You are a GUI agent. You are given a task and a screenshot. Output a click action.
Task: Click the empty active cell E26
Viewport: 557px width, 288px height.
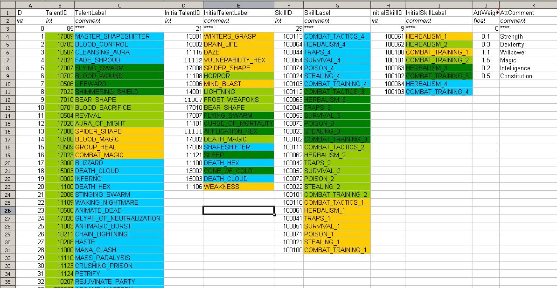(x=238, y=210)
